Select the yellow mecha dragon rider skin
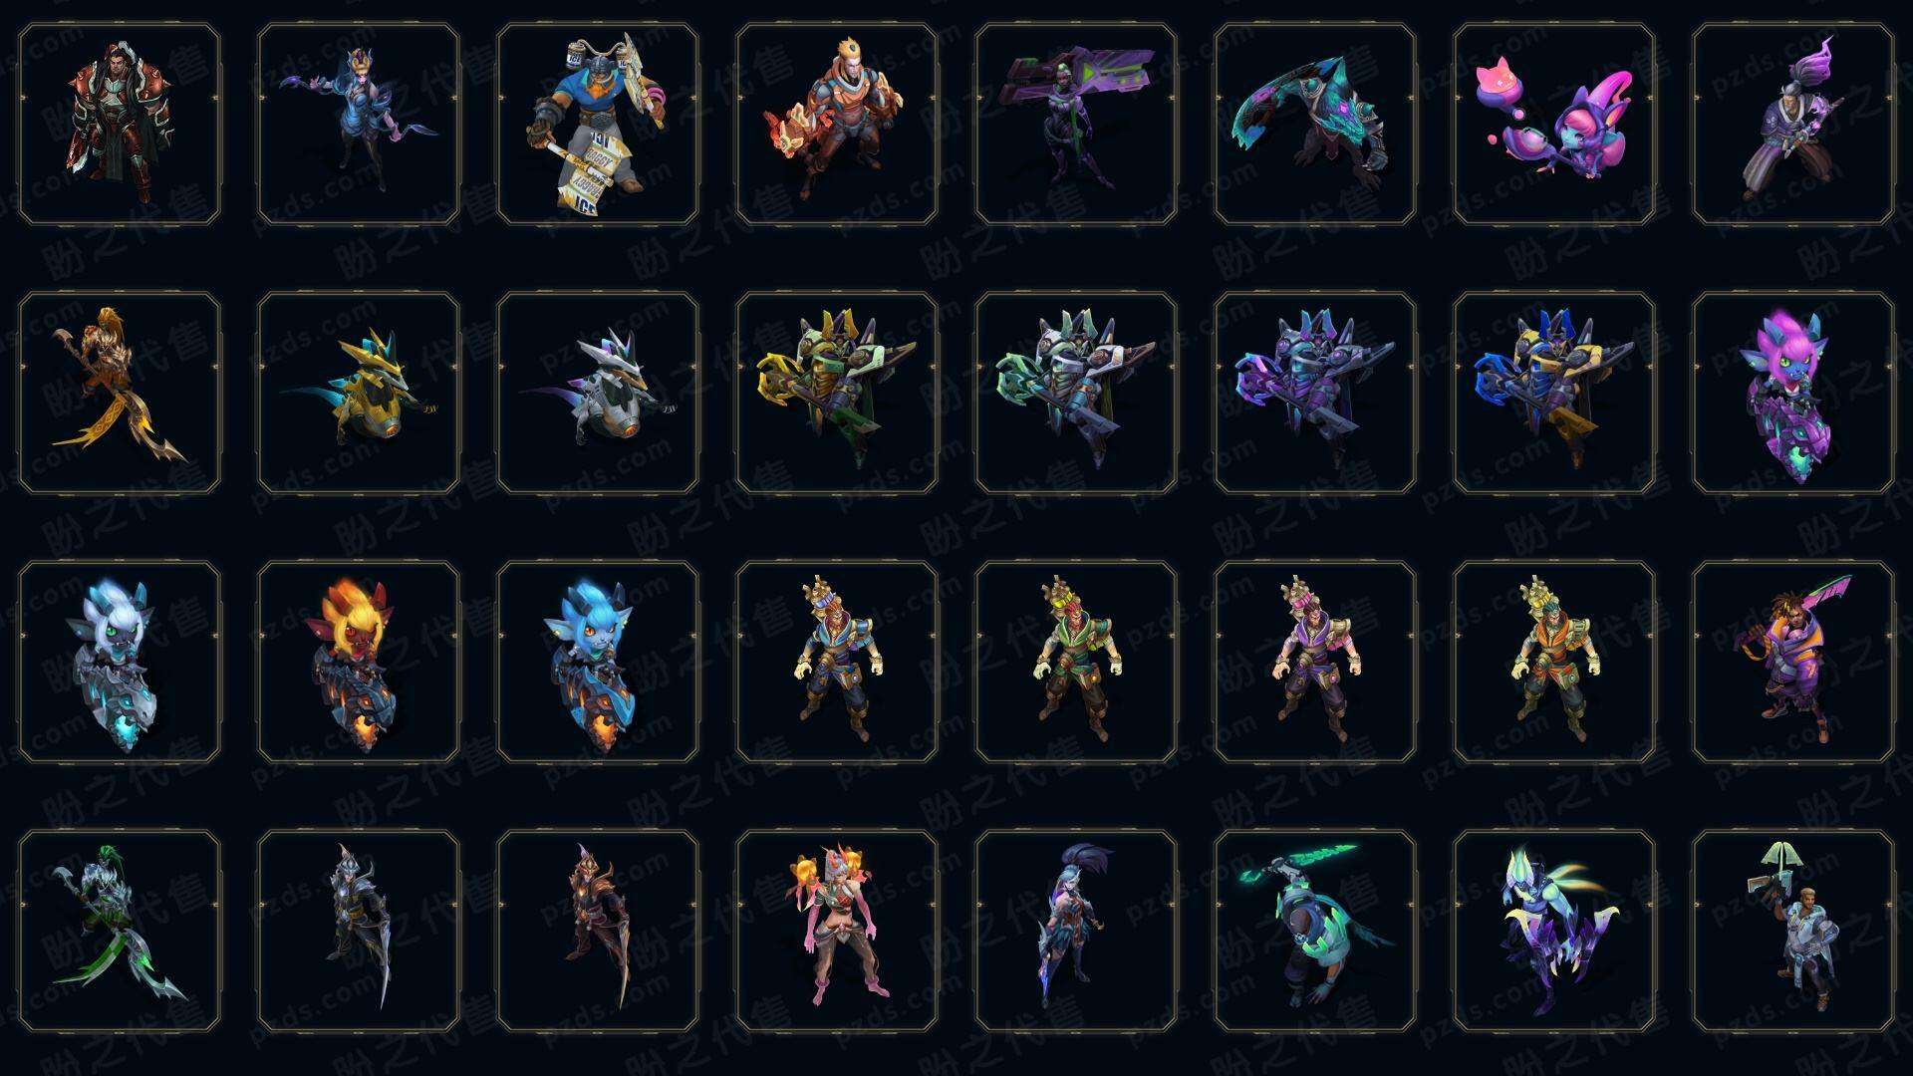Screen dimensions: 1913x1076 tap(359, 393)
